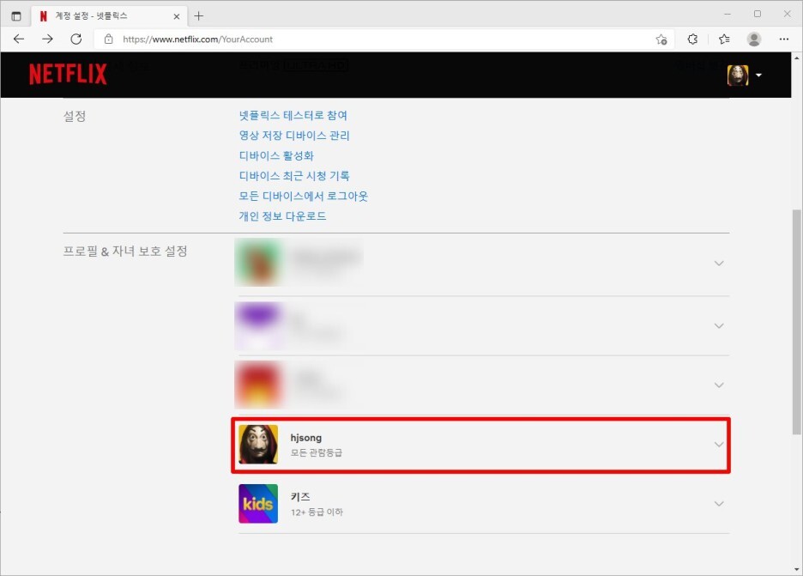The height and width of the screenshot is (576, 803).
Task: Click the red blurred profile avatar
Action: (258, 385)
